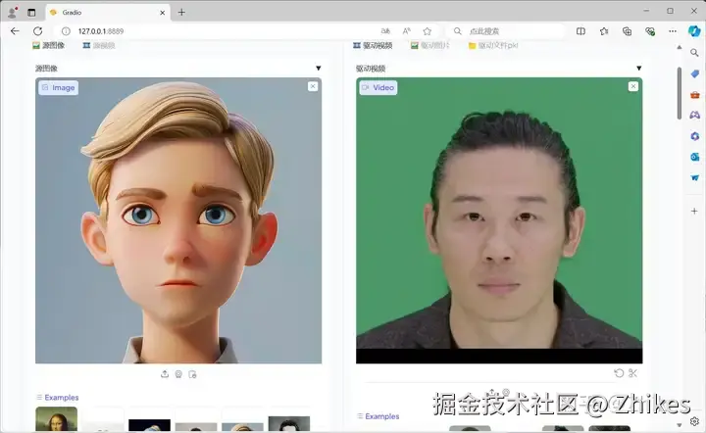
Task: Click the plus icon to customize the sidebar
Action: click(694, 211)
